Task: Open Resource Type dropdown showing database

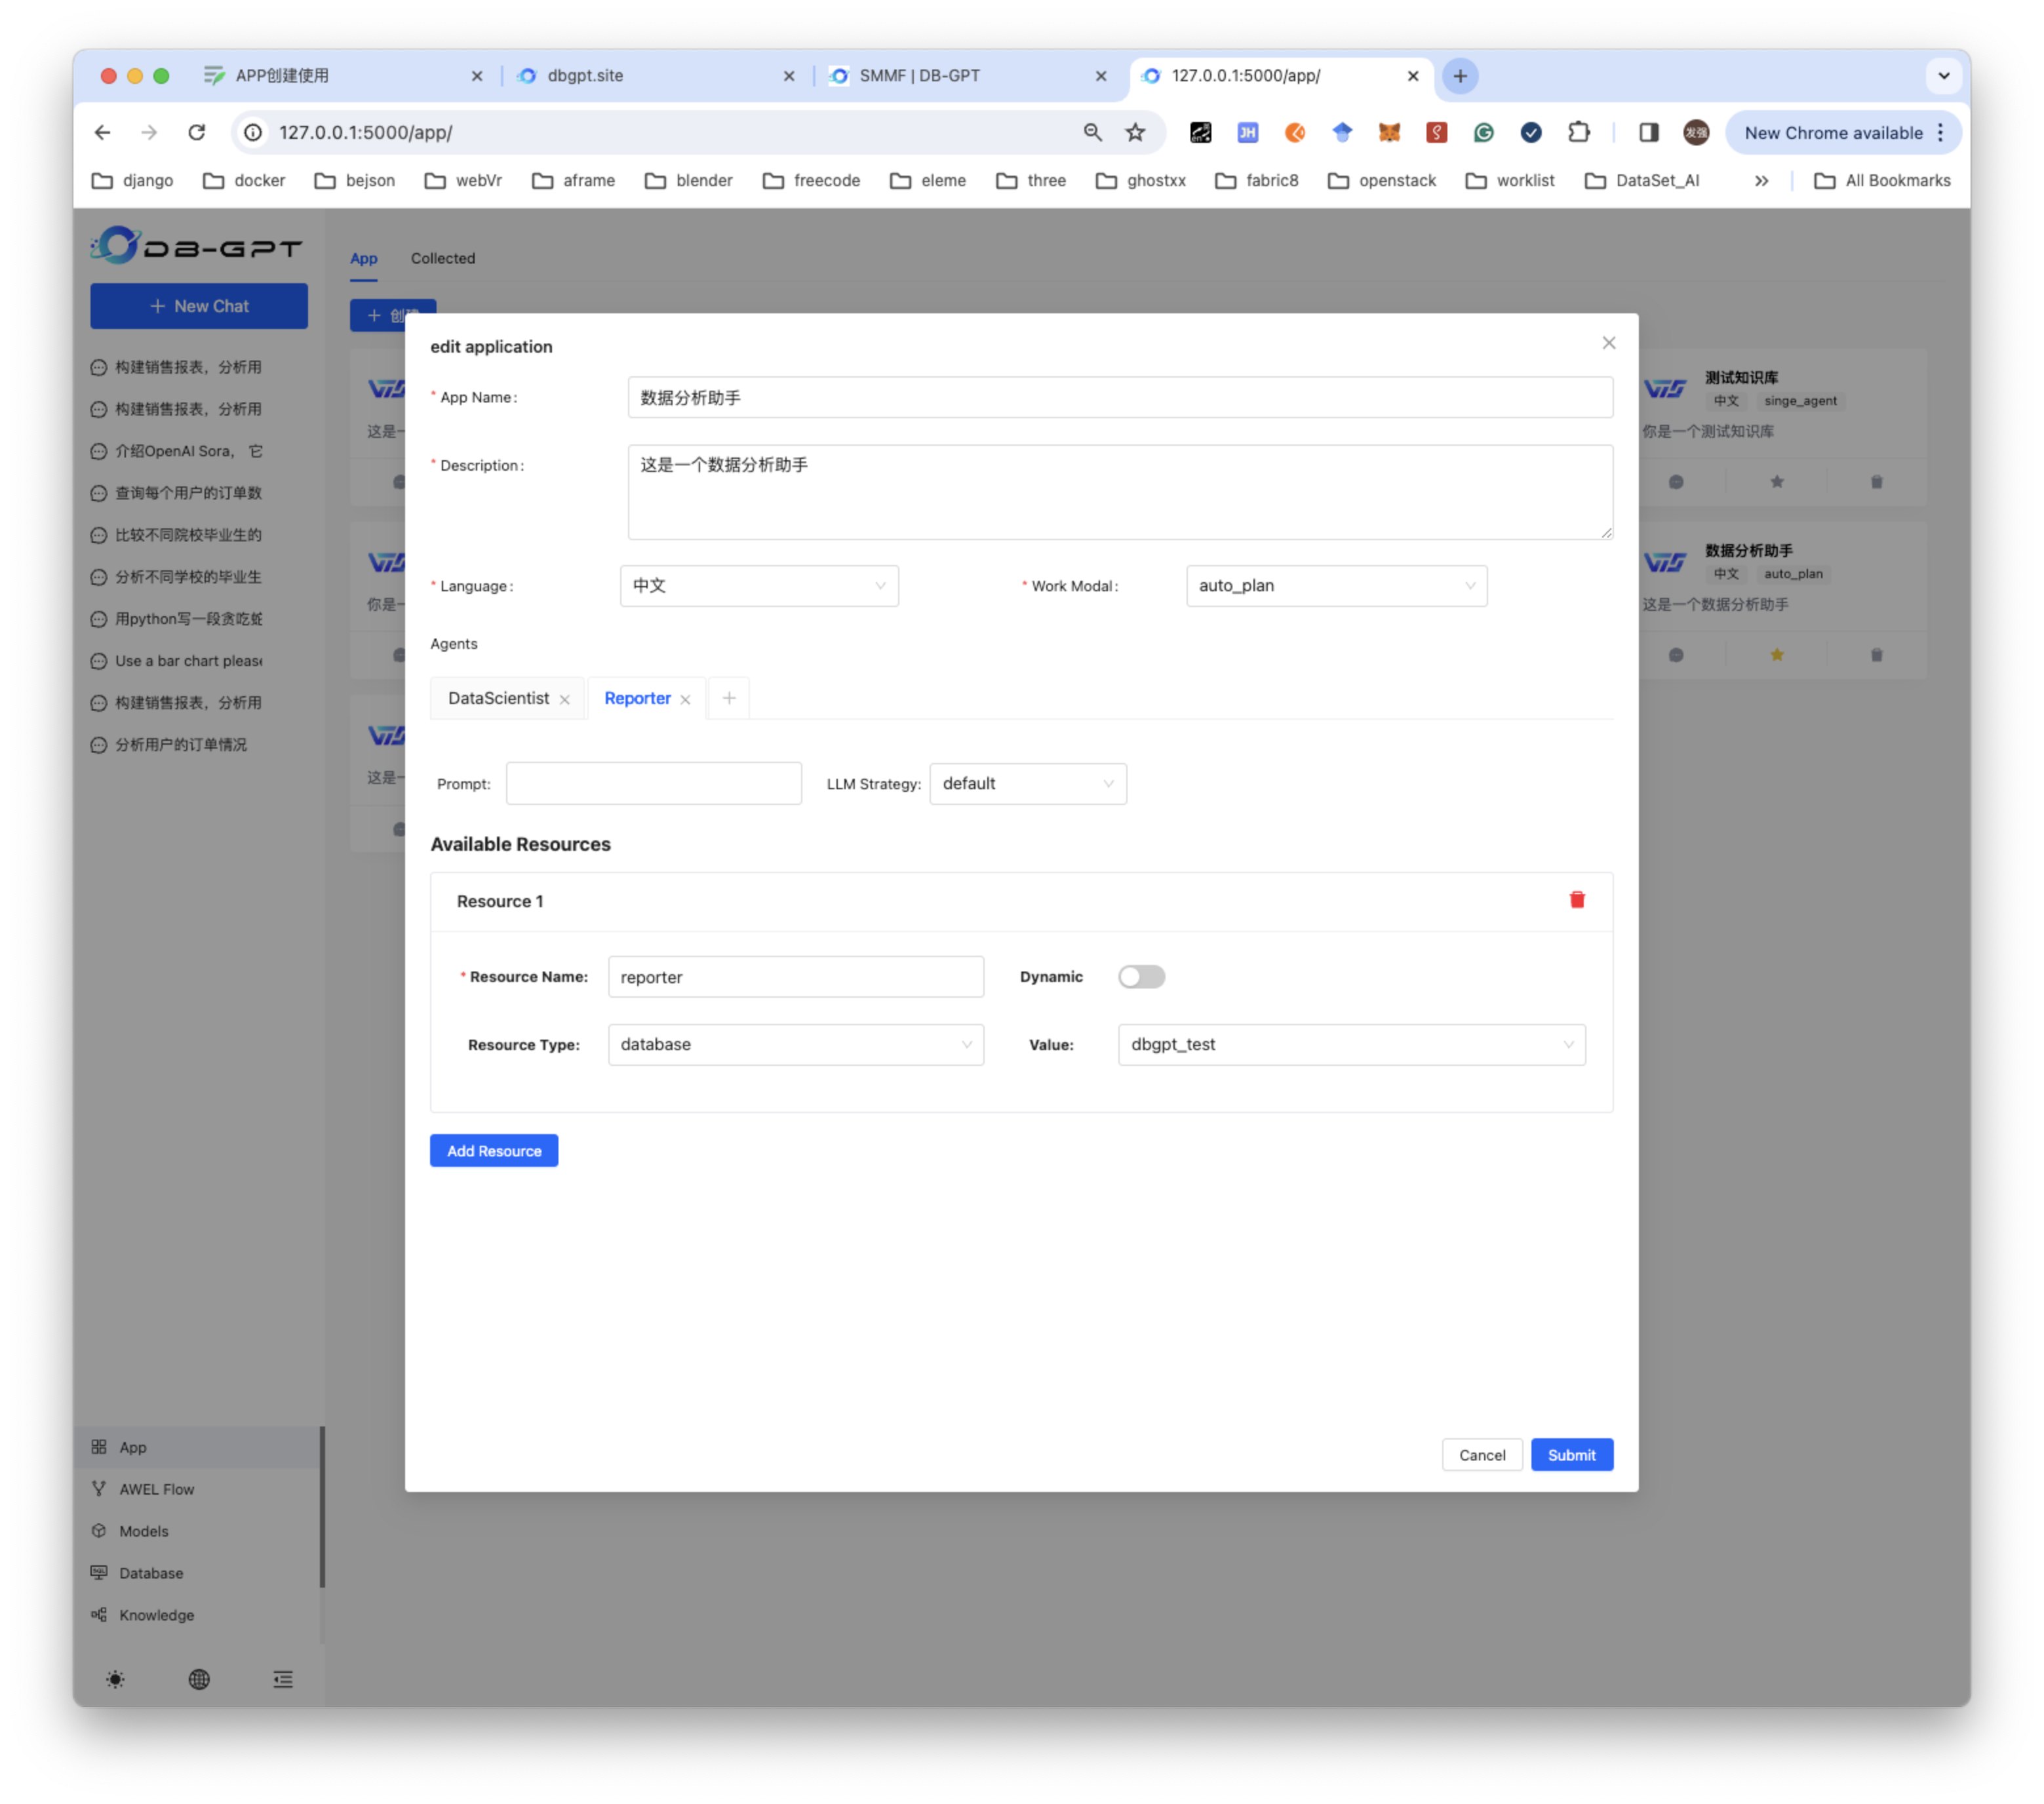Action: click(x=795, y=1045)
